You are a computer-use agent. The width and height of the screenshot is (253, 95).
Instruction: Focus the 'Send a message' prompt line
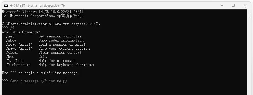(x=34, y=81)
